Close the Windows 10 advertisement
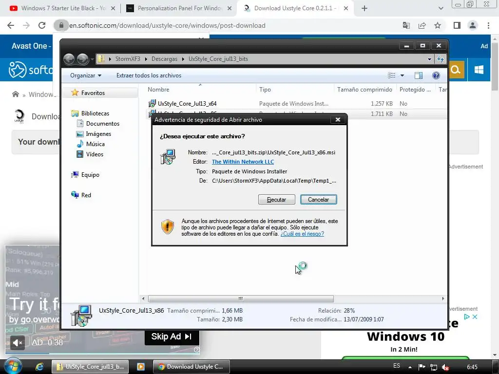This screenshot has height=374, width=499. (x=475, y=317)
